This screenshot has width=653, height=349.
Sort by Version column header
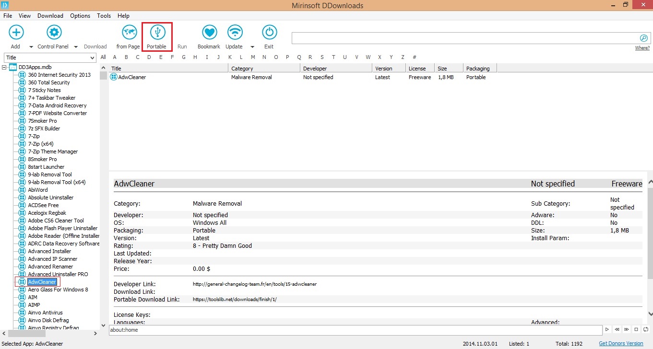click(389, 69)
